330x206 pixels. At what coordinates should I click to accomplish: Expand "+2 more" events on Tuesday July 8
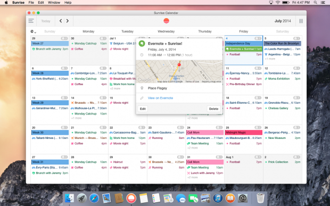(115, 88)
